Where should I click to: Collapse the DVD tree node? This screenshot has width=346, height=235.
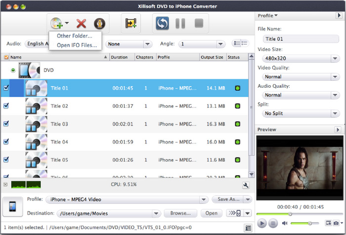[x=13, y=70]
